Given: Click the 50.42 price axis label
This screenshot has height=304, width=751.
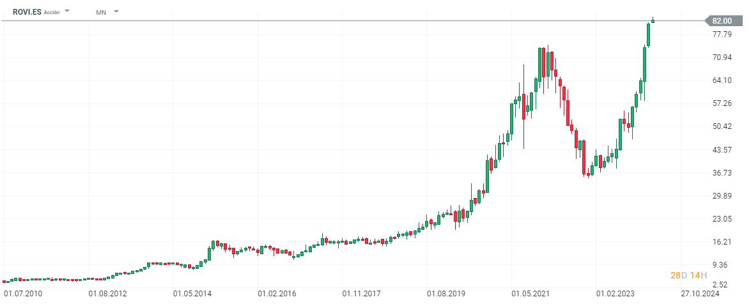Looking at the screenshot, I should [x=722, y=126].
